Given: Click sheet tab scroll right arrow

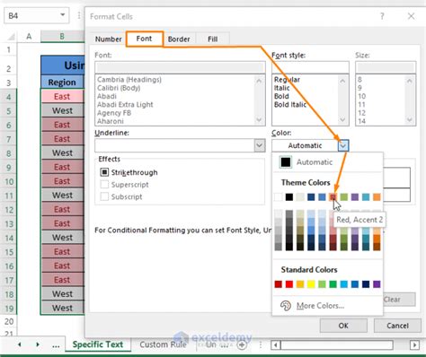Looking at the screenshot, I should [x=38, y=344].
